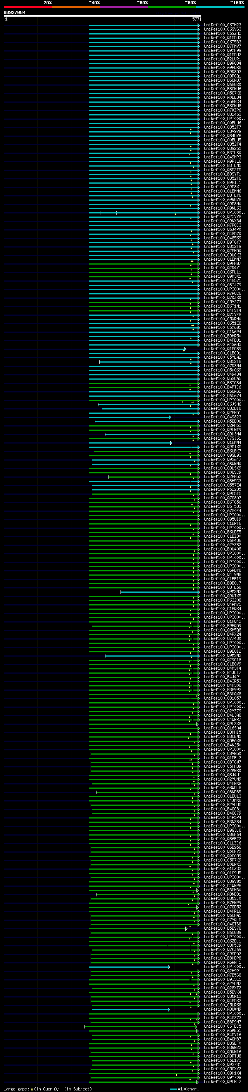This screenshot has width=248, height=1092.
Task: Select the UniRef100_A5BD06 label
Action: coord(222,421)
